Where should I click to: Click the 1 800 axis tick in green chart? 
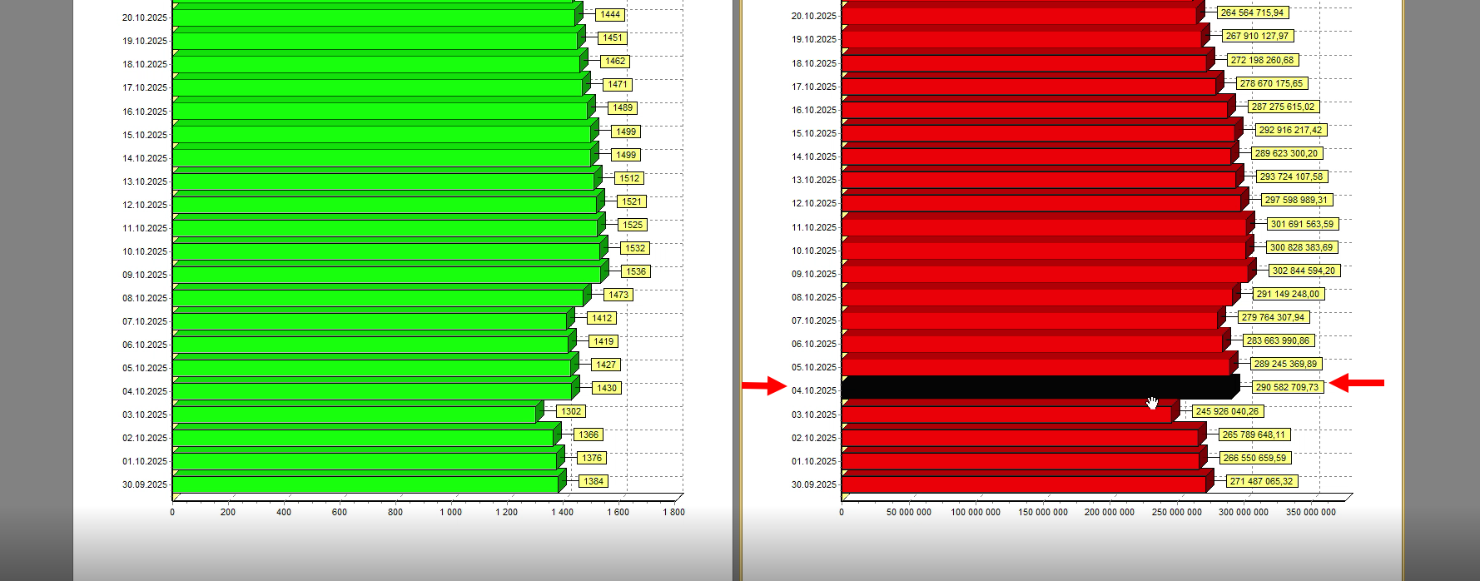673,512
